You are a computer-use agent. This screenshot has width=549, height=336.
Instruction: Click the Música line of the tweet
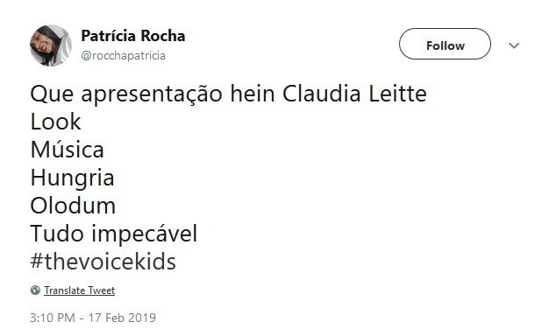coord(68,150)
